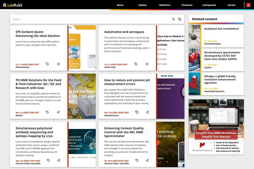
Task: Share the TD-NMR Solutions webinar
Action: pos(58,112)
